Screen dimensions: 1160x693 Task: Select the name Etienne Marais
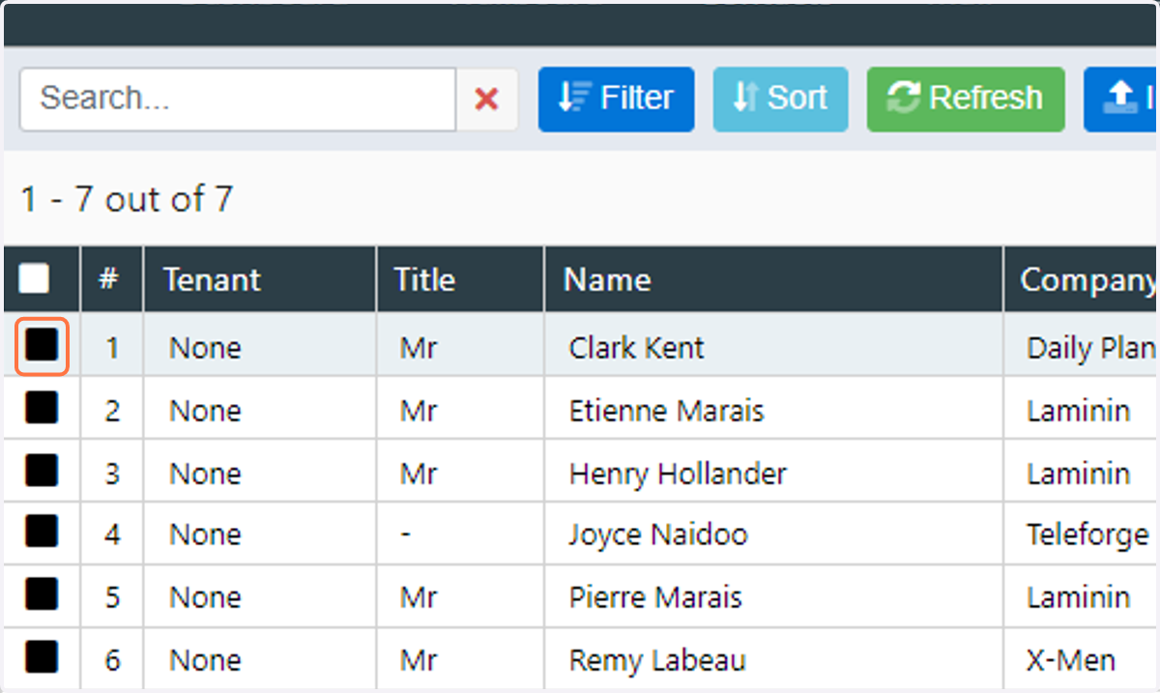tap(666, 411)
